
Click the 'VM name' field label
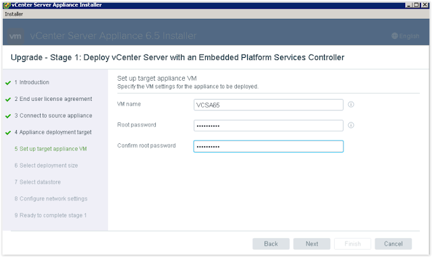pos(129,104)
